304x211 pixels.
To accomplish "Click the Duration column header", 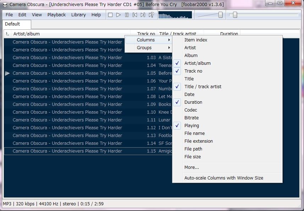I will [x=222, y=34].
